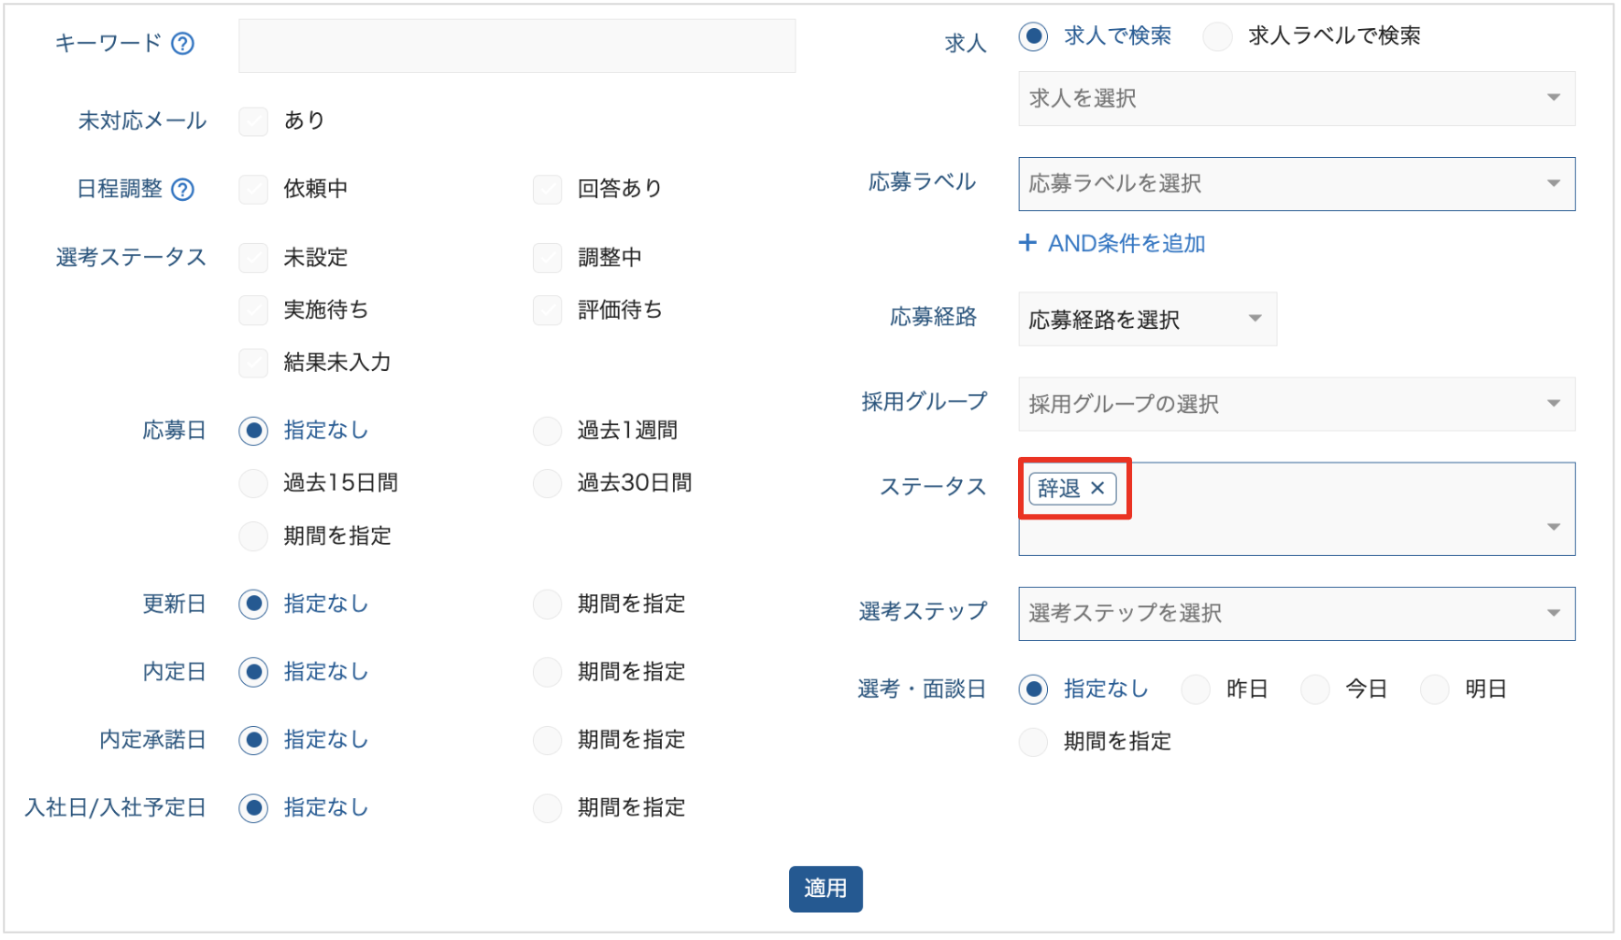Select 過去30日間 for 応募日
1621x940 pixels.
click(x=547, y=483)
